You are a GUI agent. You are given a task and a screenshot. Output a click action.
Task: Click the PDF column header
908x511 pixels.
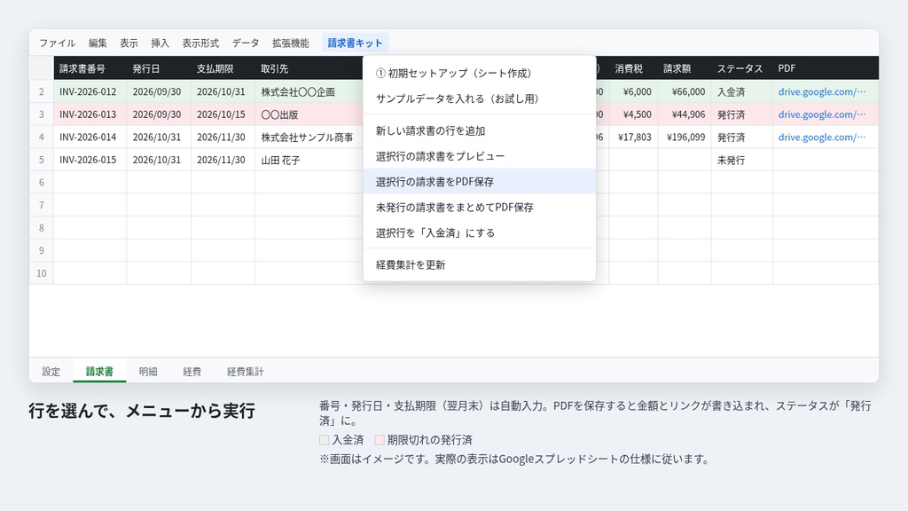coord(826,68)
